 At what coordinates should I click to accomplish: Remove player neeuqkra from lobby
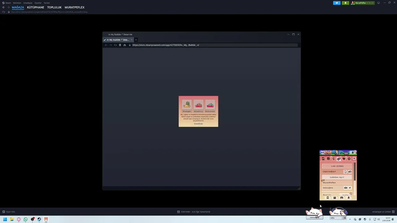click(x=350, y=188)
